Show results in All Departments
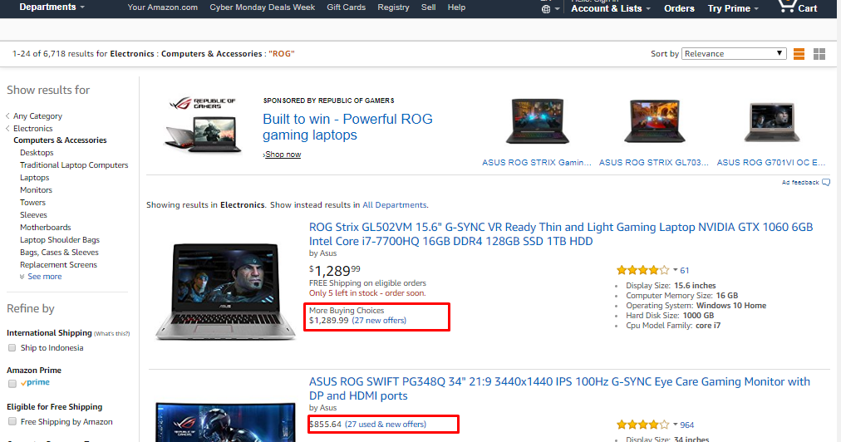841x442 pixels. click(394, 205)
